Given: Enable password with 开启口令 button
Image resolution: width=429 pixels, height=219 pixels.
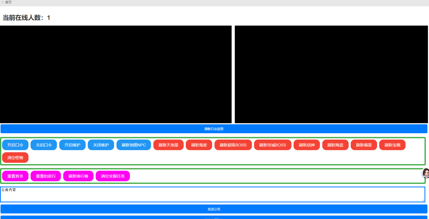Looking at the screenshot, I should [15, 145].
